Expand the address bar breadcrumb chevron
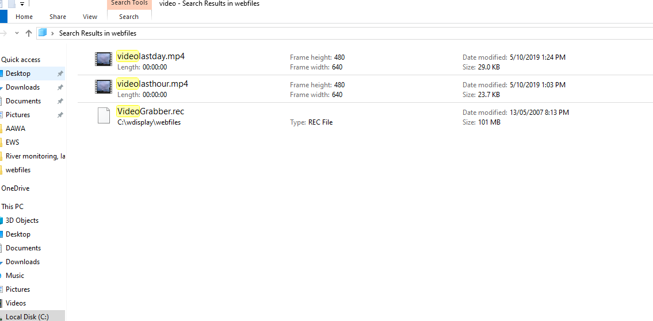 (x=52, y=33)
